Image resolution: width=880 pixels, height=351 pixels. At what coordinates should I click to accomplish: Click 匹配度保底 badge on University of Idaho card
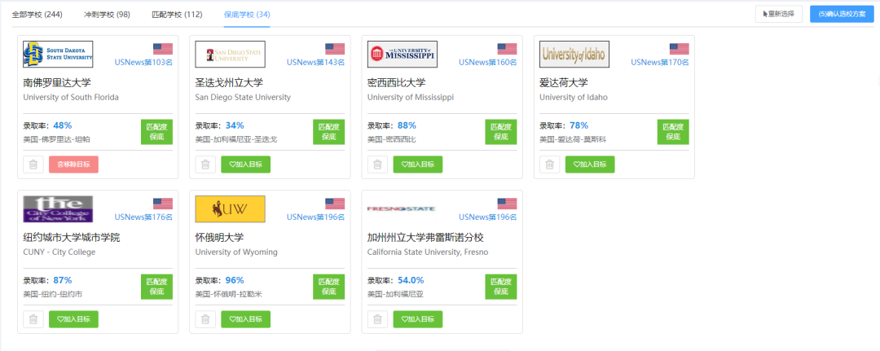(674, 132)
